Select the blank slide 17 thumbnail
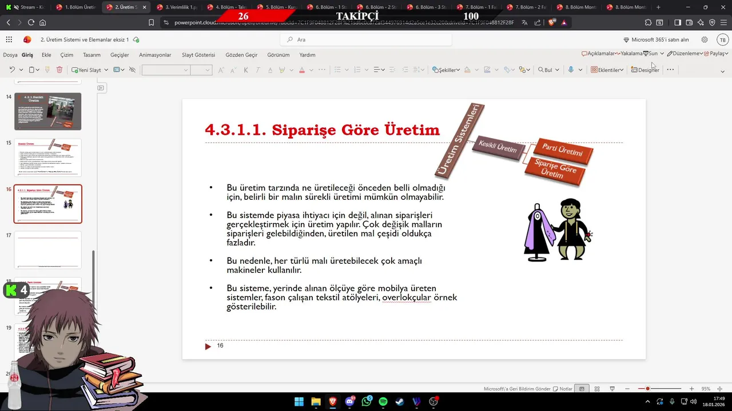This screenshot has width=732, height=411. [47, 250]
